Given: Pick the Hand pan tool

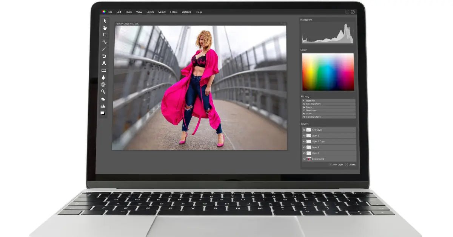Looking at the screenshot, I should [105, 28].
